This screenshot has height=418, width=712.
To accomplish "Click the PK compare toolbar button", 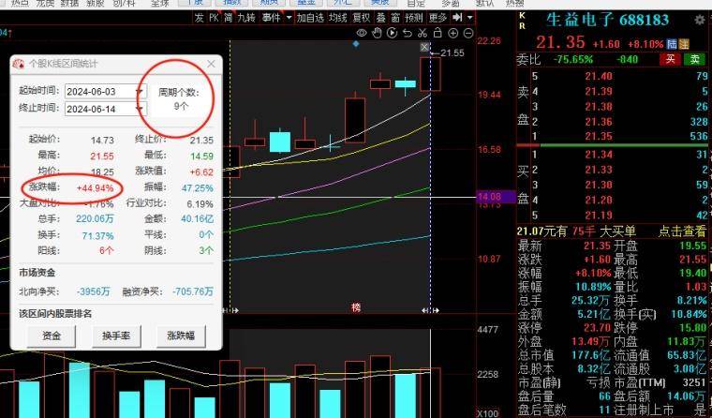I will (214, 18).
